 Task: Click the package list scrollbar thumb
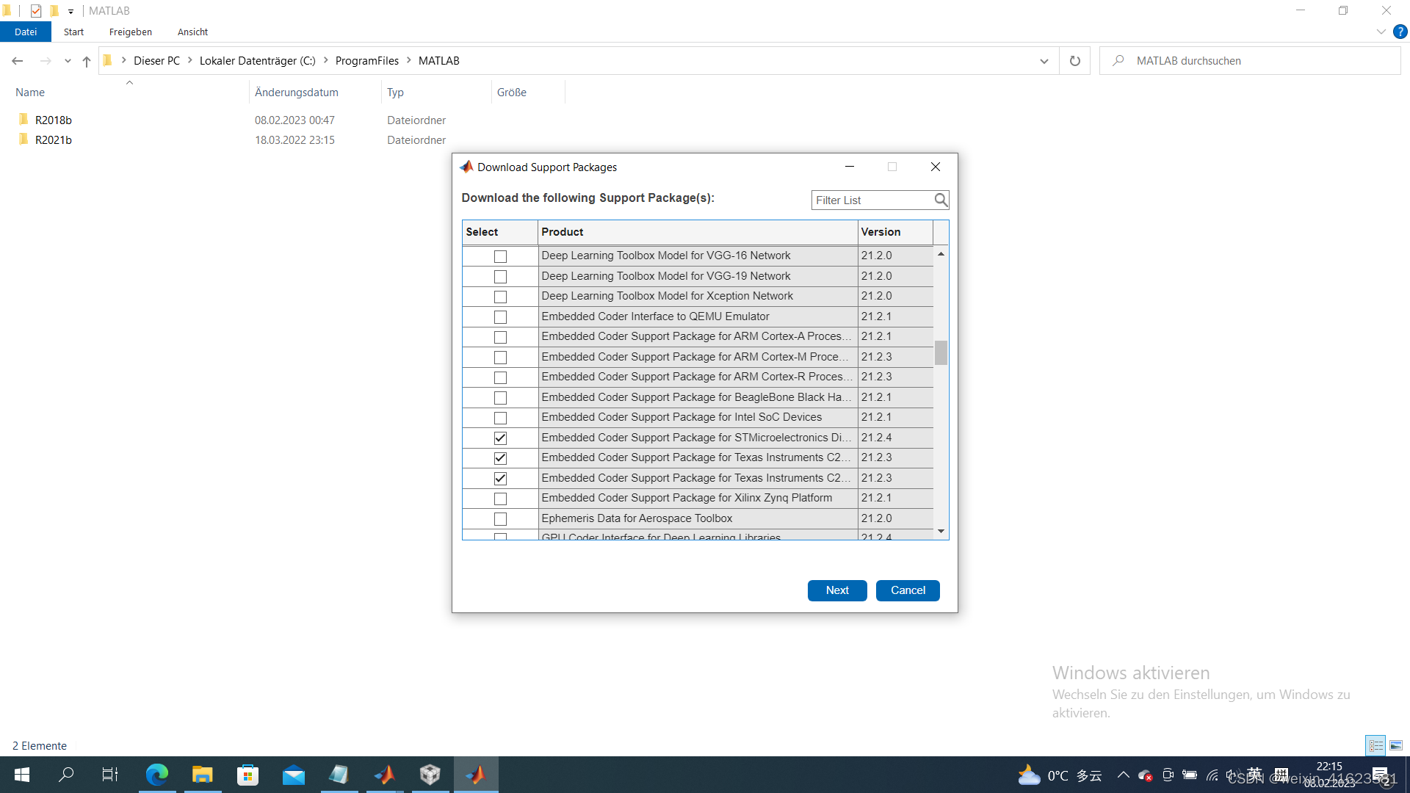[x=941, y=353]
